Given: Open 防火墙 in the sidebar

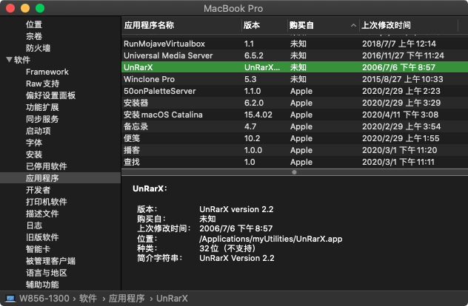Looking at the screenshot, I should tap(38, 48).
